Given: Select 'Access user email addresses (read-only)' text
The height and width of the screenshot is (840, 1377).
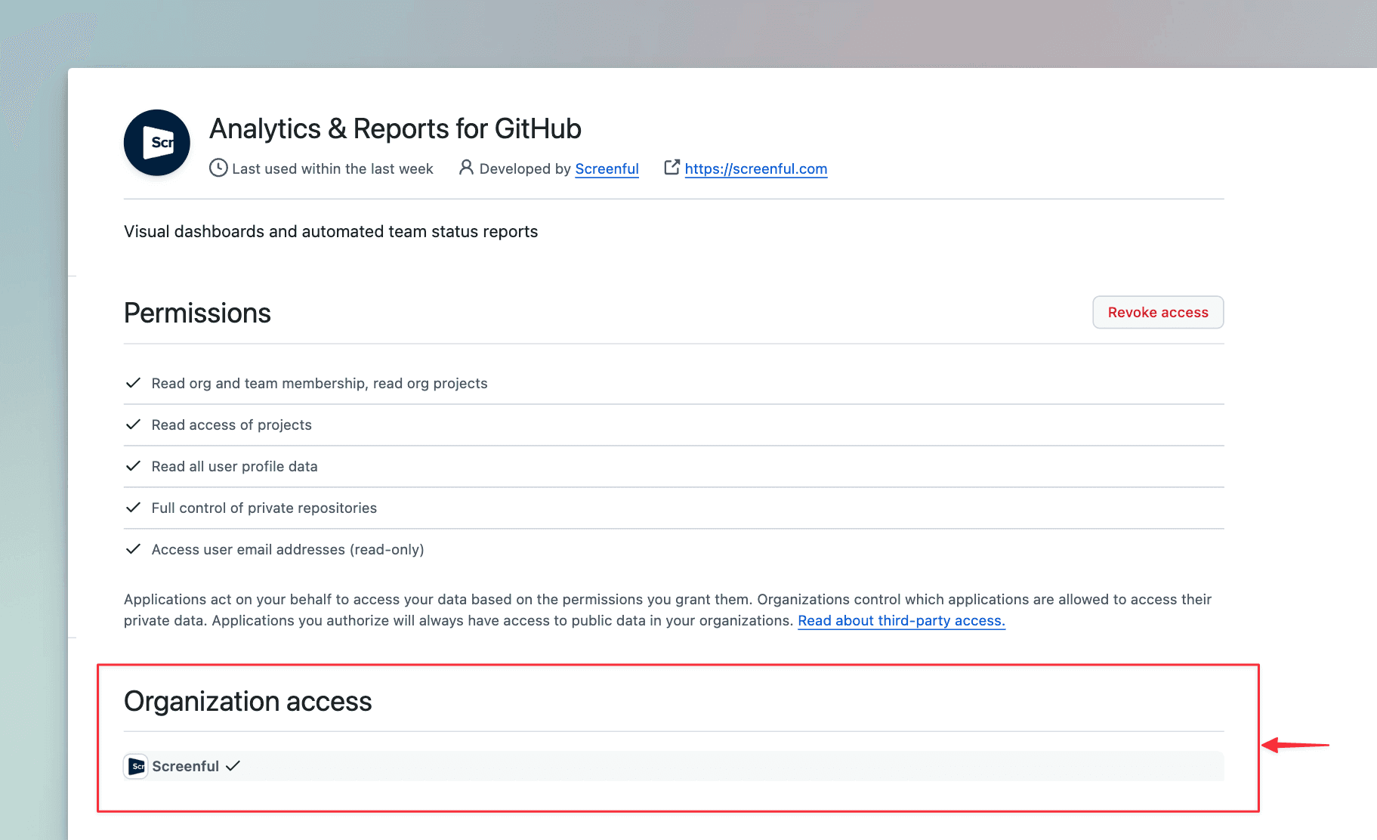Looking at the screenshot, I should click(x=288, y=549).
